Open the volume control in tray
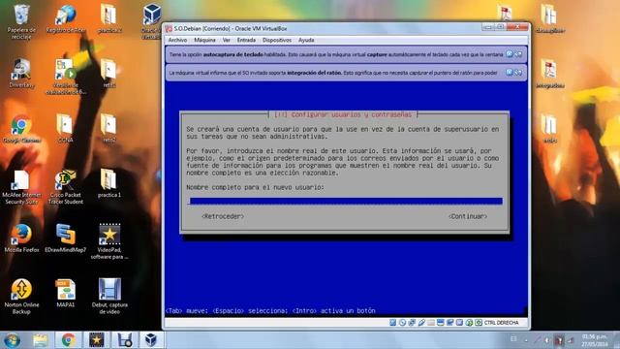The image size is (620, 349). 547,340
